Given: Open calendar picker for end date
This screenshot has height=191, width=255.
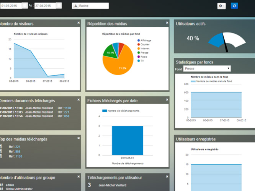Looking at the screenshot, I should pos(59,6).
